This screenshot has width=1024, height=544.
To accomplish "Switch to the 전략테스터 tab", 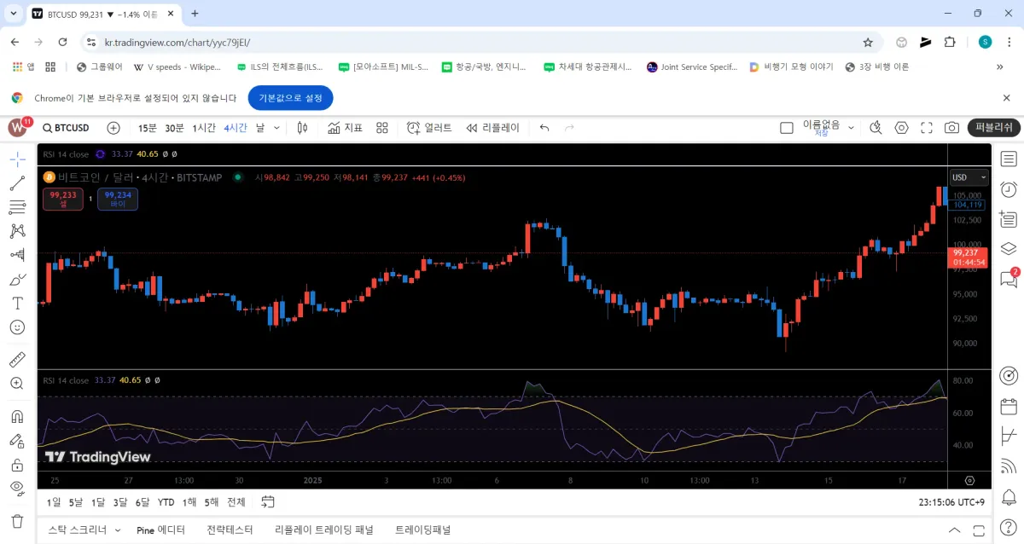I will point(230,530).
